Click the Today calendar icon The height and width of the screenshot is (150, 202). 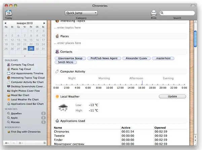[8, 13]
